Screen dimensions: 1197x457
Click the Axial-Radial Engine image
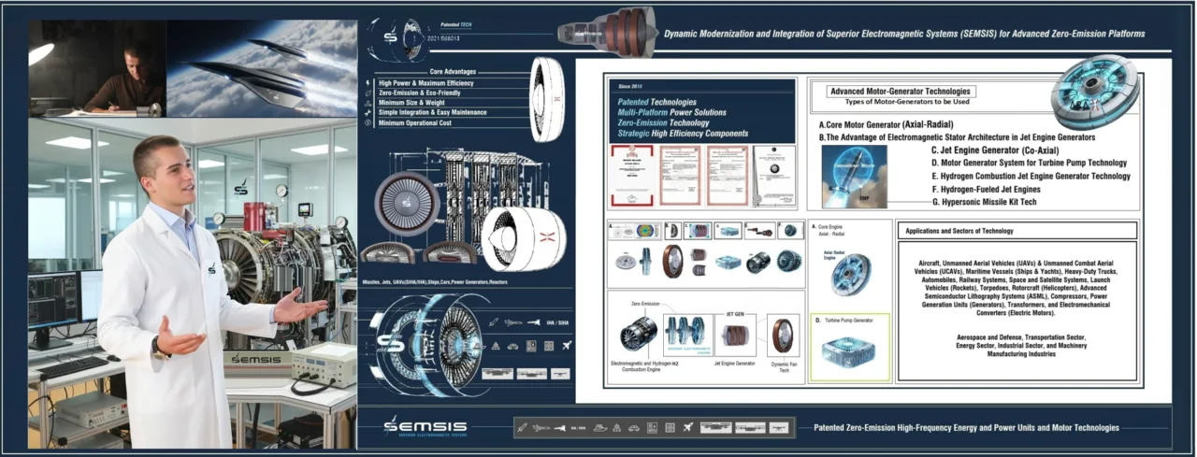850,275
